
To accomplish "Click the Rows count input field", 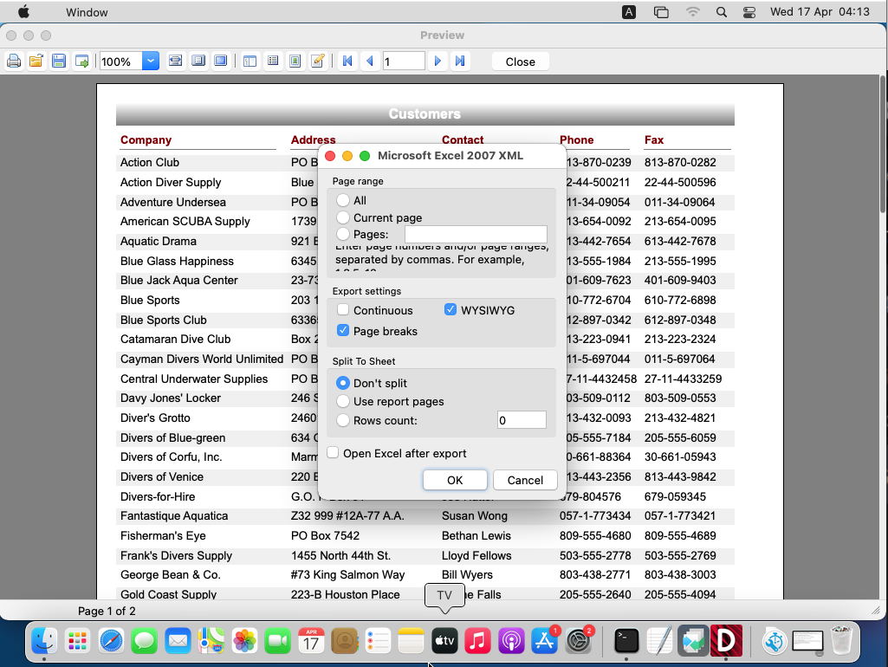I will (x=522, y=420).
